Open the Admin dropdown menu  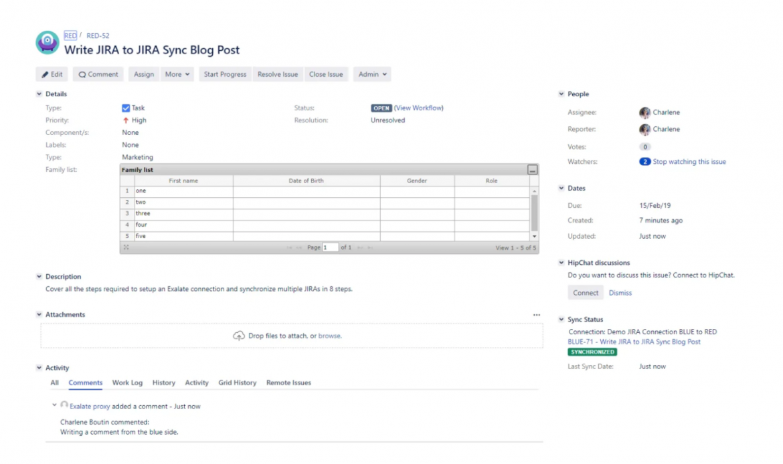point(372,74)
